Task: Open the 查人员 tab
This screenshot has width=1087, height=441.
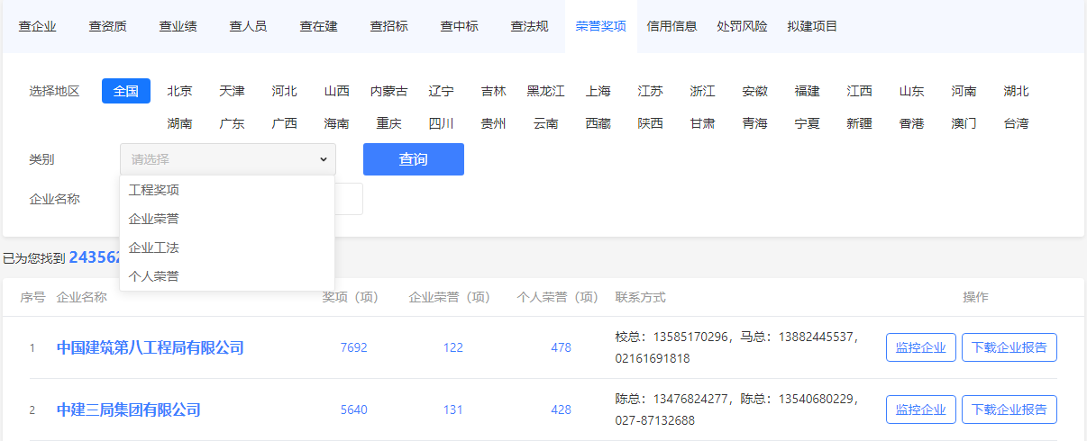Action: pos(249,26)
